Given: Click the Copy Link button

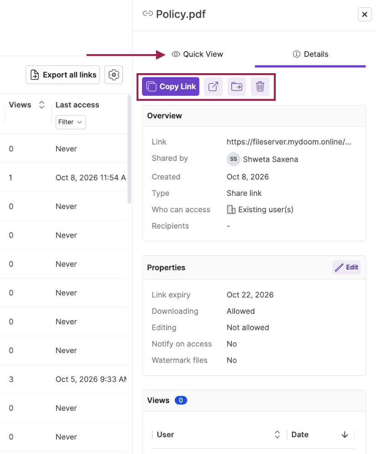Looking at the screenshot, I should click(171, 86).
